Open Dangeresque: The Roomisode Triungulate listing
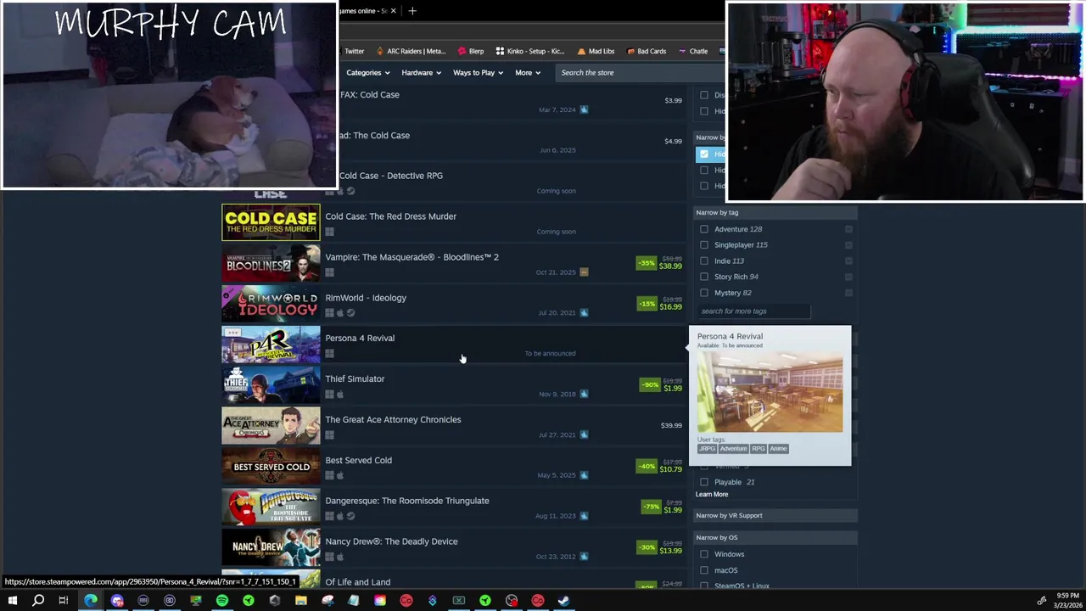The width and height of the screenshot is (1086, 611). coord(452,507)
